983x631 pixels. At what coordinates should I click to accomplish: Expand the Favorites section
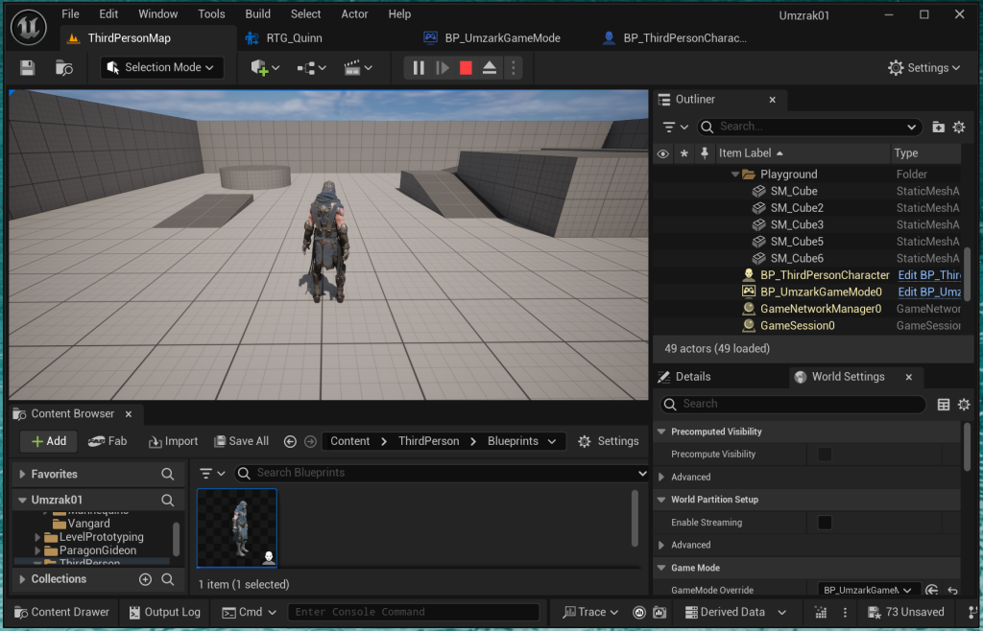23,475
